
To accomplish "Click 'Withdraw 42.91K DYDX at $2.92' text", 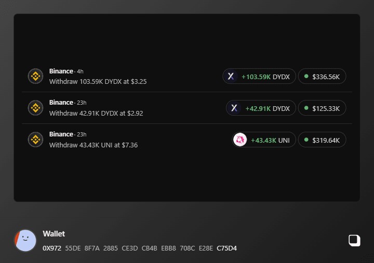I will coord(96,113).
